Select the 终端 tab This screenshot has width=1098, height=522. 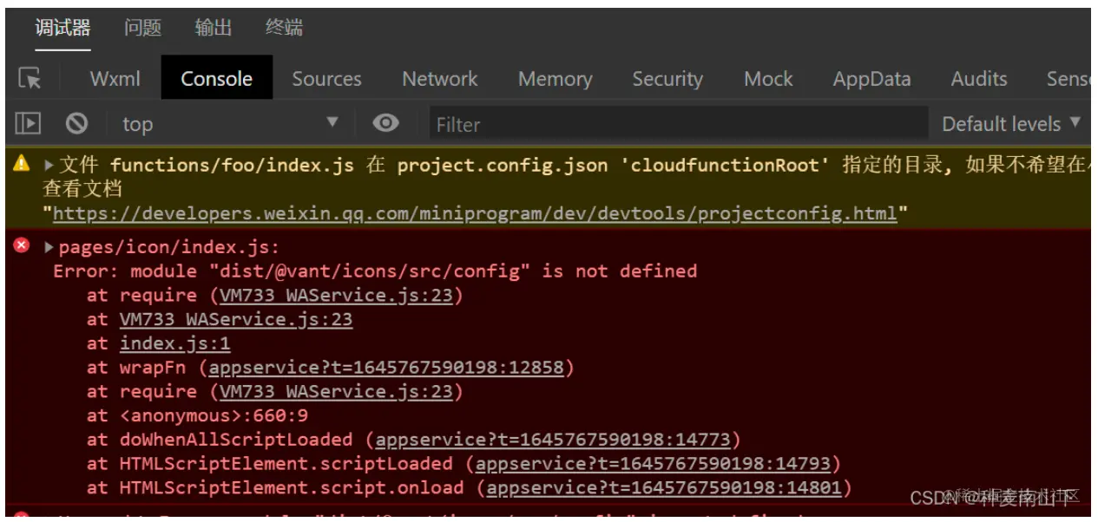pos(284,28)
